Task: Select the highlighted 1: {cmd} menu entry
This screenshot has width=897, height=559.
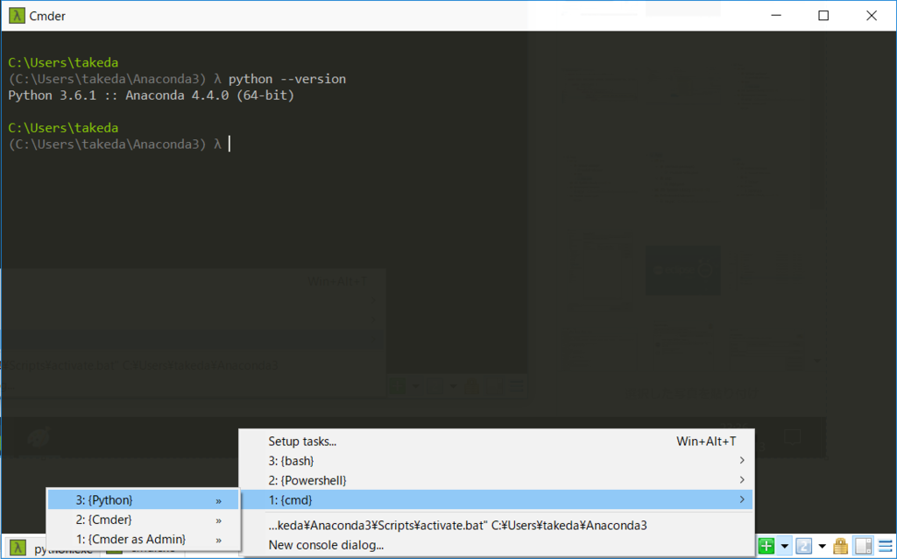Action: point(497,499)
